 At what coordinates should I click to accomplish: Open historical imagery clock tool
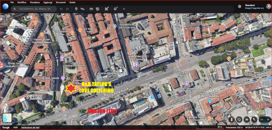(x=98, y=9)
